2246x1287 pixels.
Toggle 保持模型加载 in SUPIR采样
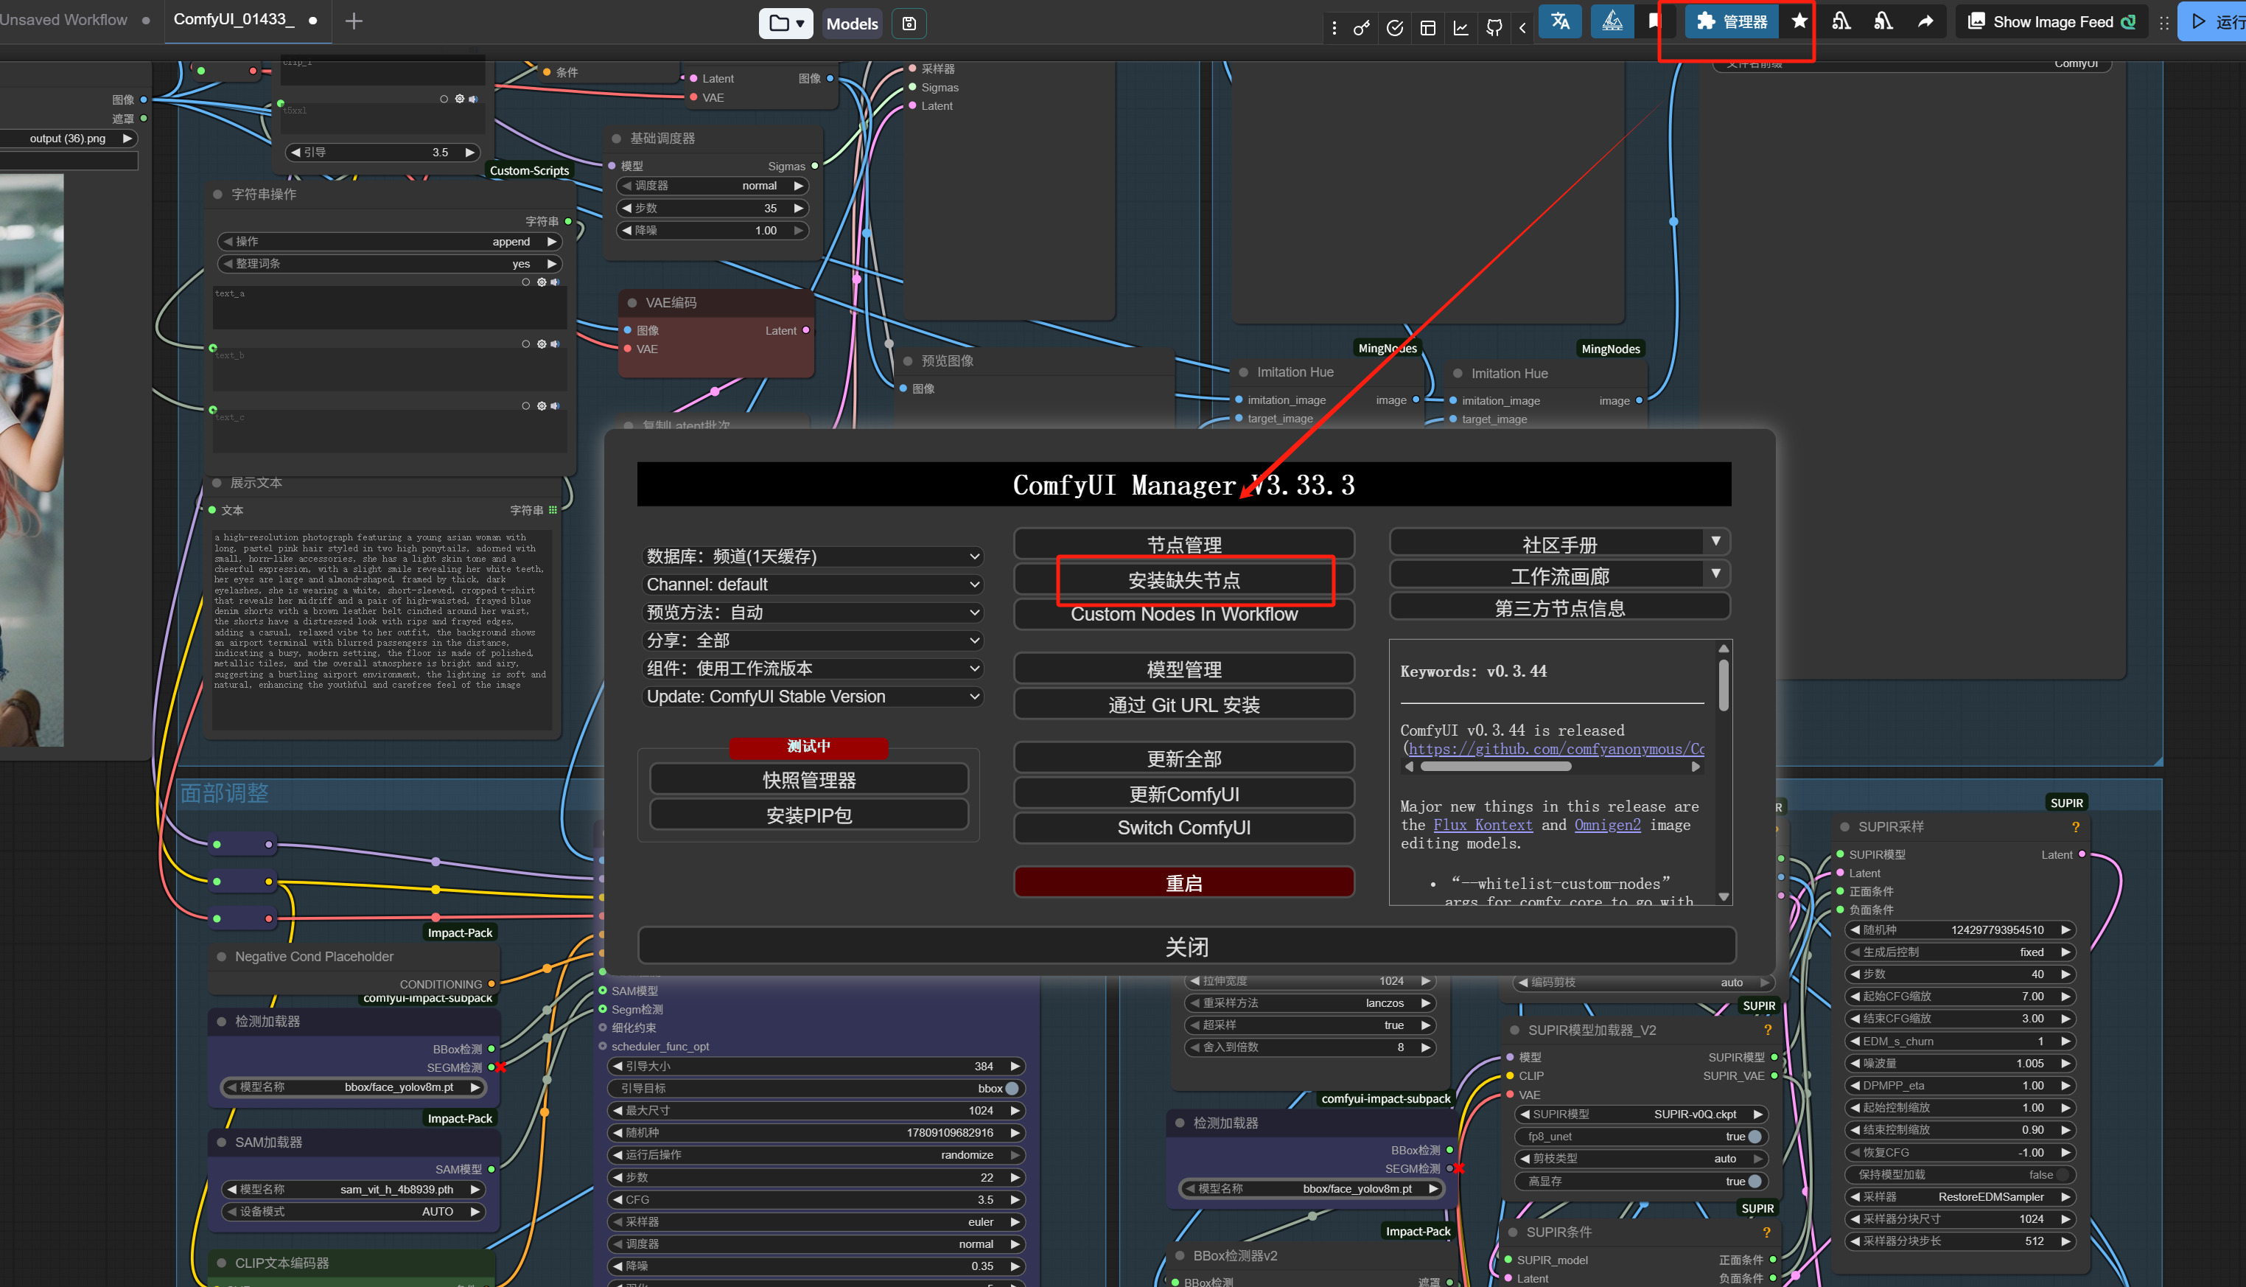(2061, 1175)
